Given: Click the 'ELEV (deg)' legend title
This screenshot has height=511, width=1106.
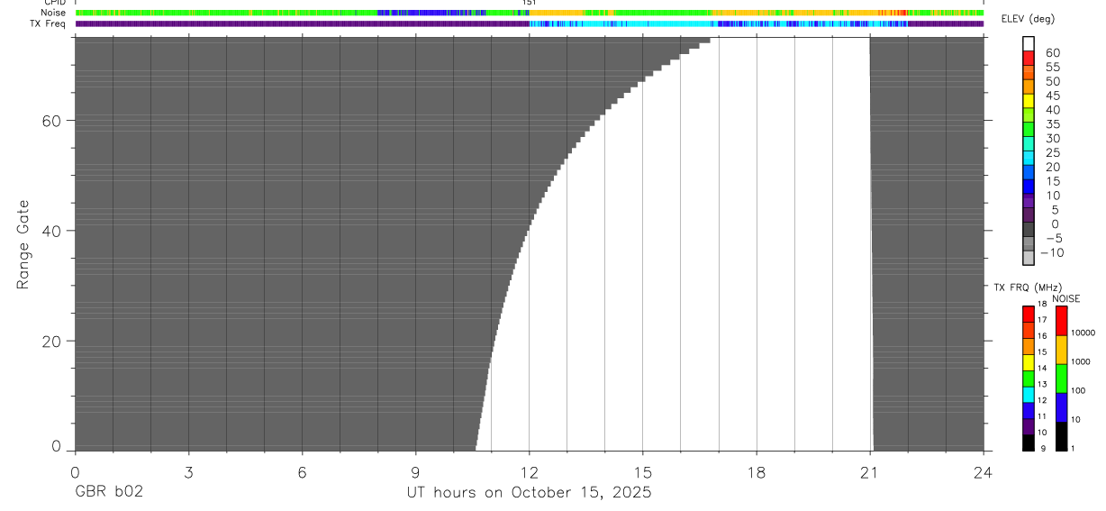Looking at the screenshot, I should click(x=1029, y=19).
